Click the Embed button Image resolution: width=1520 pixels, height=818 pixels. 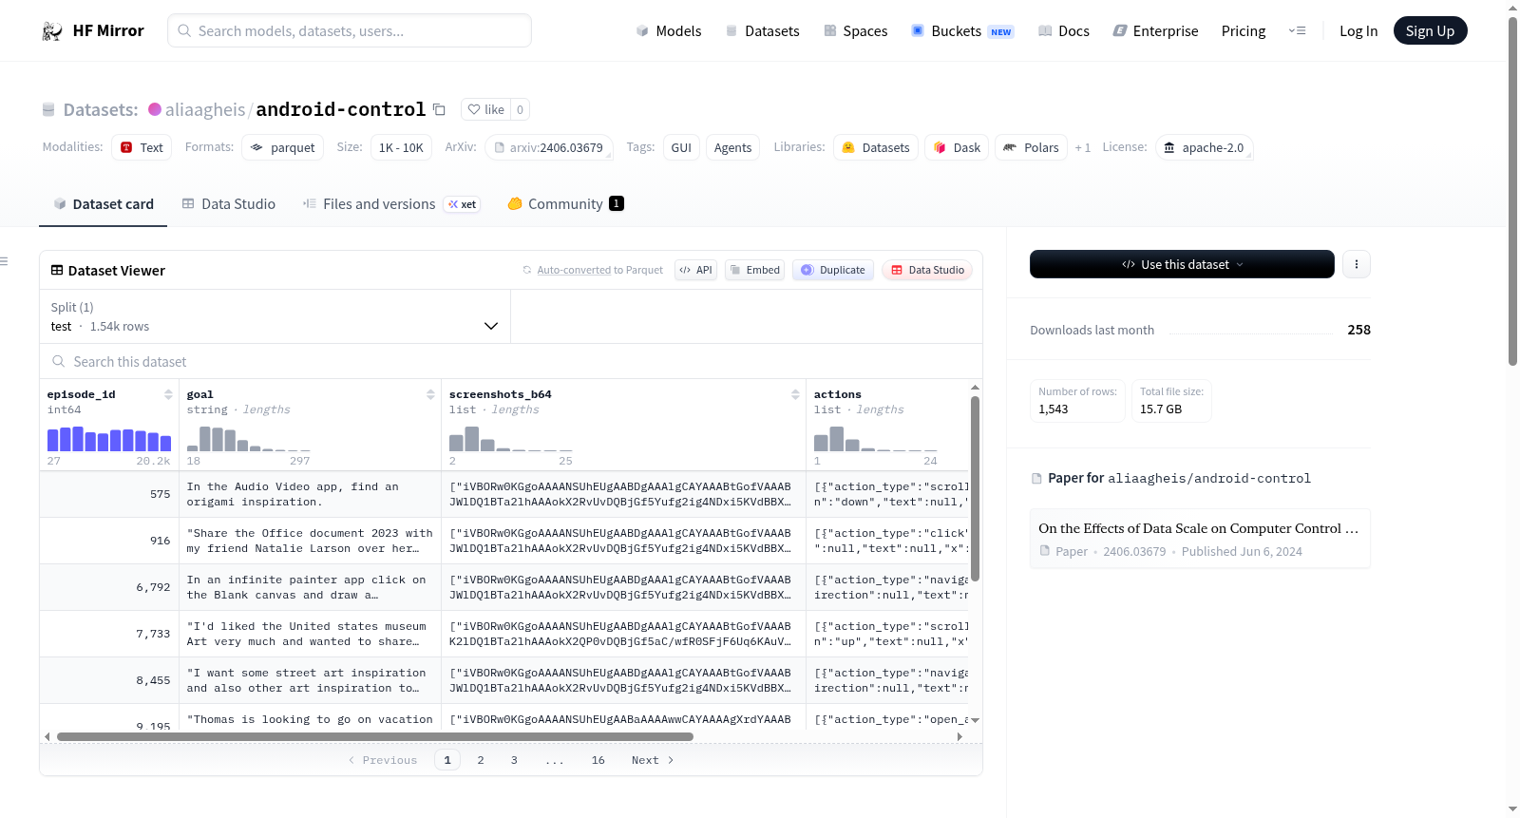pos(754,270)
